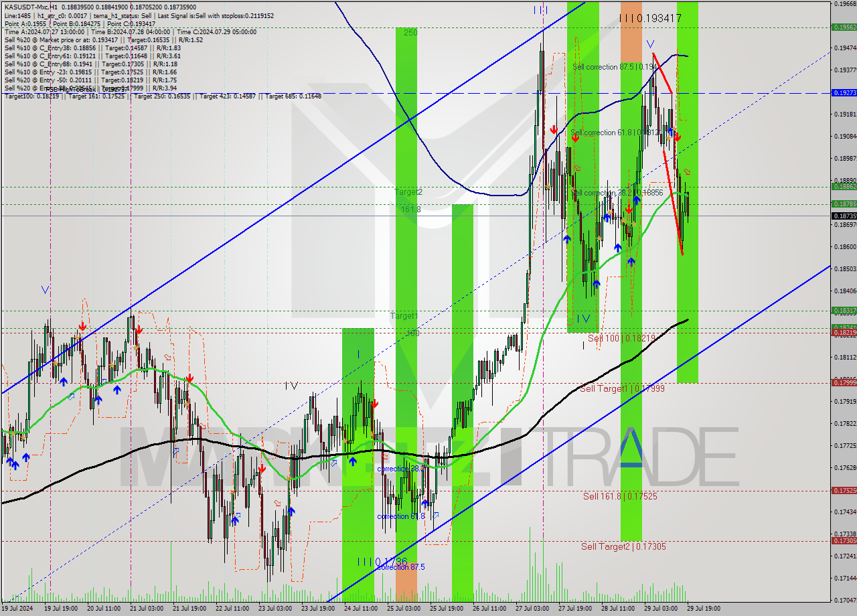Click the 'Sell %10 @ C_Entry88' line

click(90, 64)
